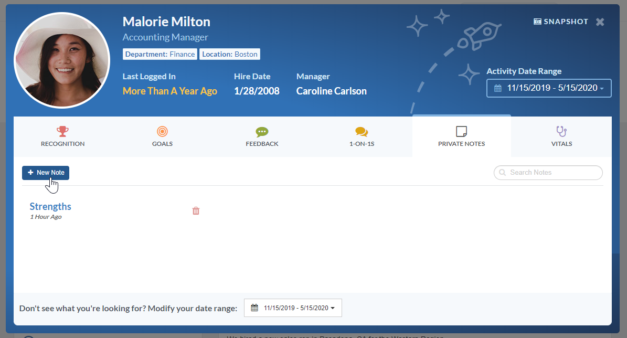Click the Department: Finance badge
This screenshot has width=627, height=338.
[160, 54]
